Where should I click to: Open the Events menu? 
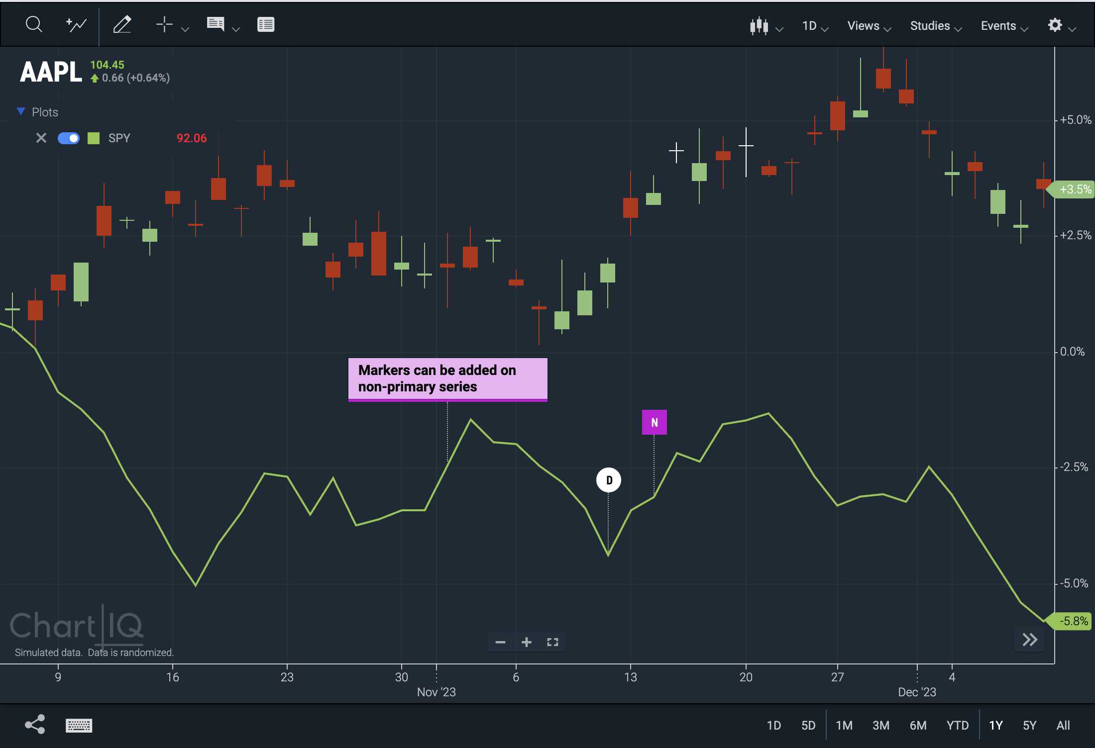[1004, 26]
